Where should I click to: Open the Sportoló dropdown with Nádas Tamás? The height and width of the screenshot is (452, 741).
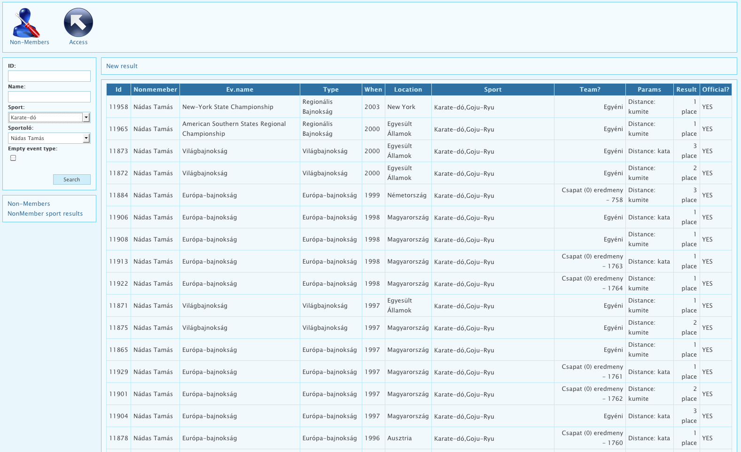86,138
